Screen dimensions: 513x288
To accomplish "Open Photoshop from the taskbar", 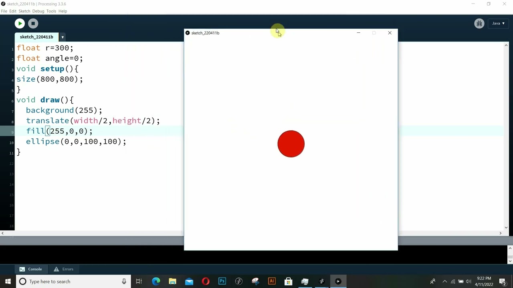I will (222, 281).
